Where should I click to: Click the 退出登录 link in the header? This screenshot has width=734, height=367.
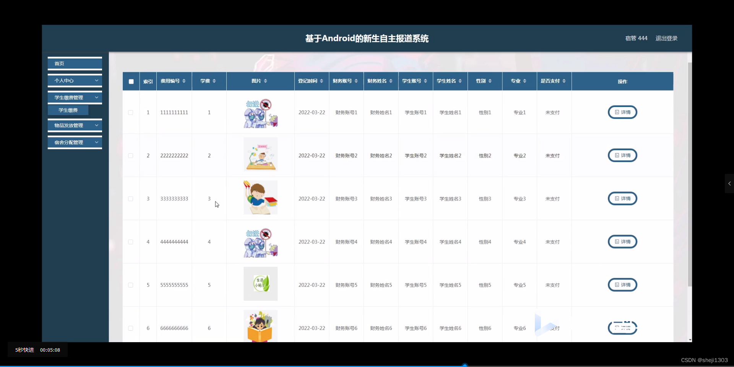(x=666, y=38)
